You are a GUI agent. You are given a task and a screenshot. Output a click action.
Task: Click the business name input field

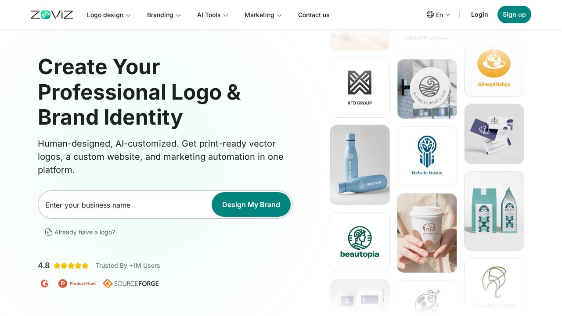[125, 205]
